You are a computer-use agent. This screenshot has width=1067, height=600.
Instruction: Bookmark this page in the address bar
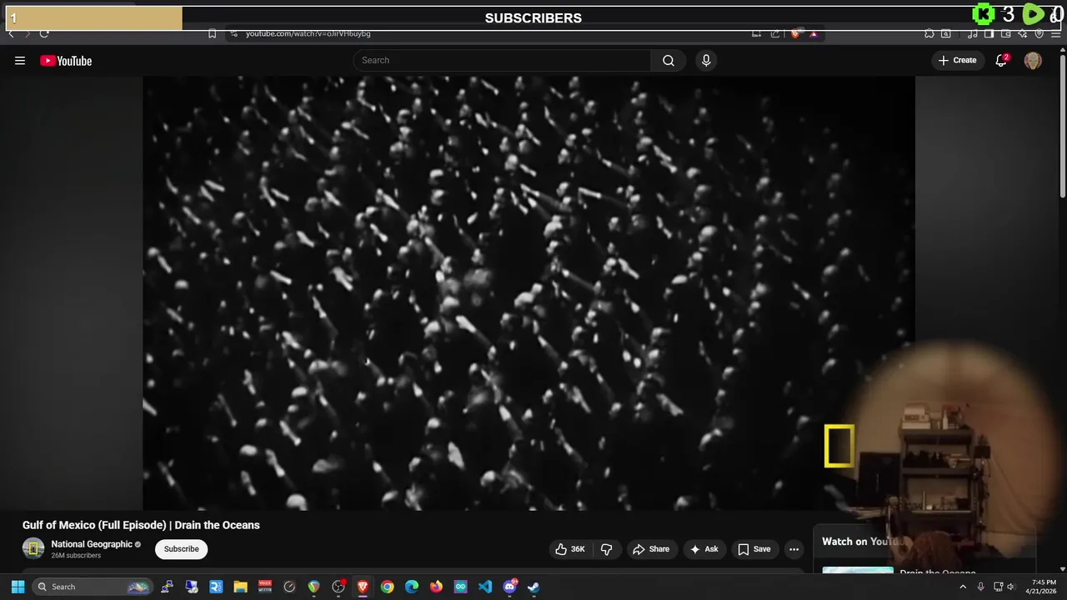click(x=212, y=33)
